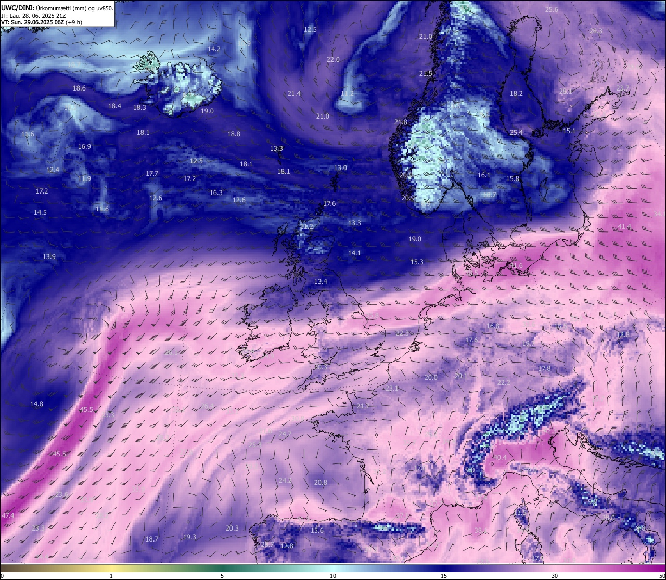Click the 24.2 value label
This screenshot has width=666, height=580.
pos(285,481)
